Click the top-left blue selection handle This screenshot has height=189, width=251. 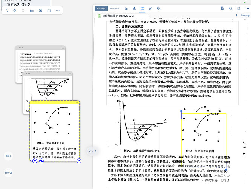click(181, 111)
